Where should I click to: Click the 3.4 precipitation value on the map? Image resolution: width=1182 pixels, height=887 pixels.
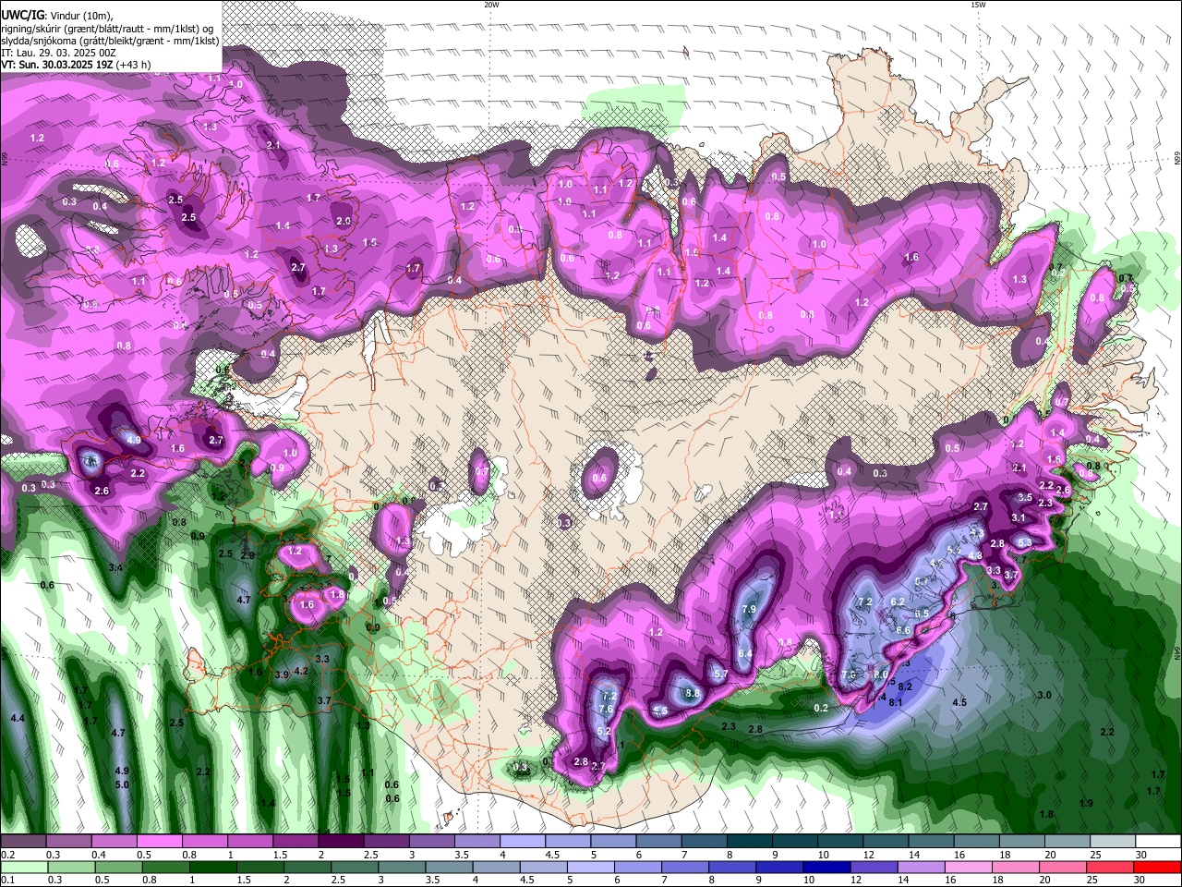(115, 567)
